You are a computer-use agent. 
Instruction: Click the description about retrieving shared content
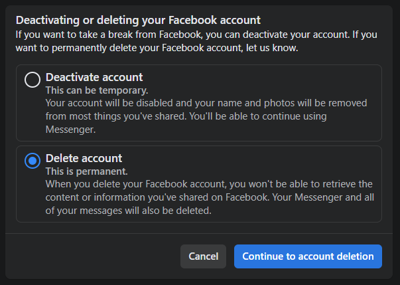tap(210, 197)
